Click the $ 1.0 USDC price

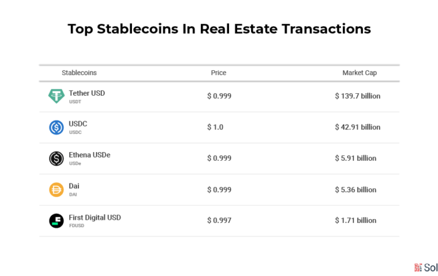coord(215,127)
